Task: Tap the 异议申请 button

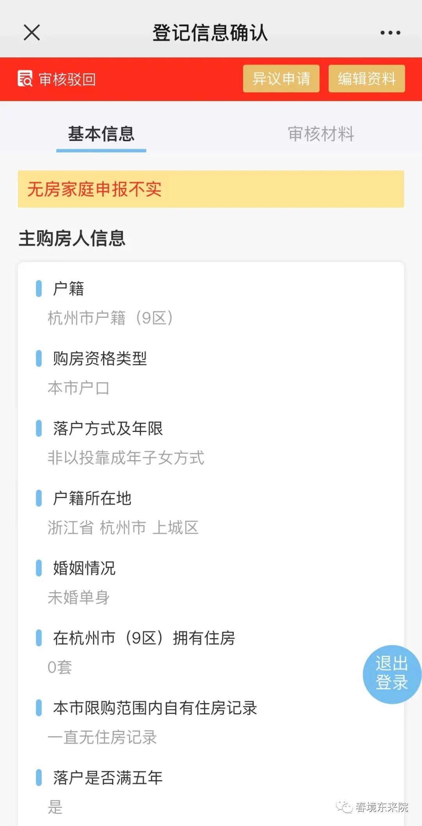Action: pos(281,79)
